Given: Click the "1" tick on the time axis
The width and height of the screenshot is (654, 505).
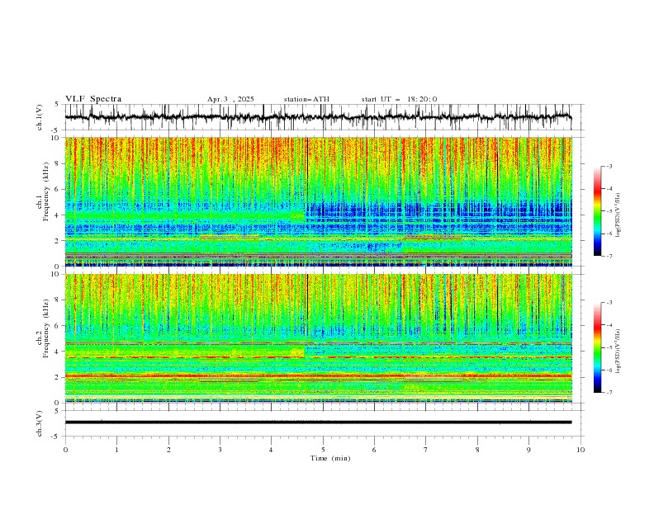Looking at the screenshot, I should coord(116,450).
